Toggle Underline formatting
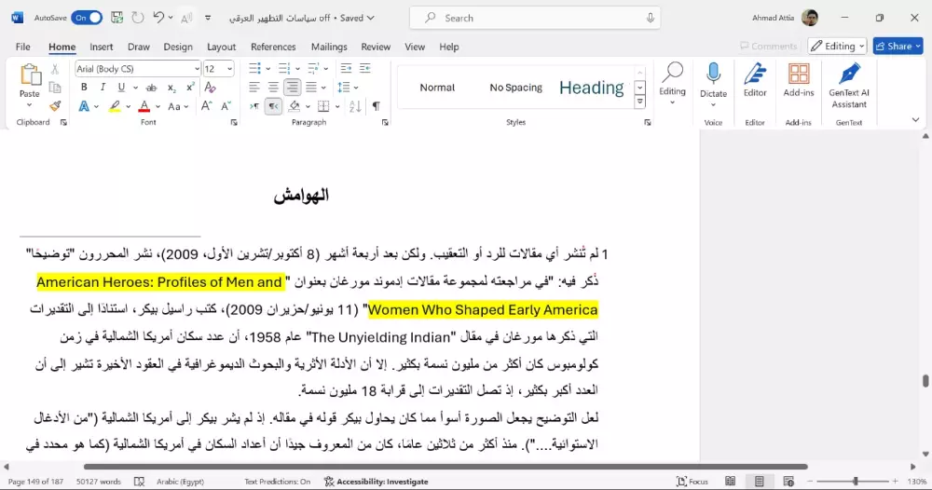Image resolution: width=932 pixels, height=490 pixels. [x=121, y=88]
